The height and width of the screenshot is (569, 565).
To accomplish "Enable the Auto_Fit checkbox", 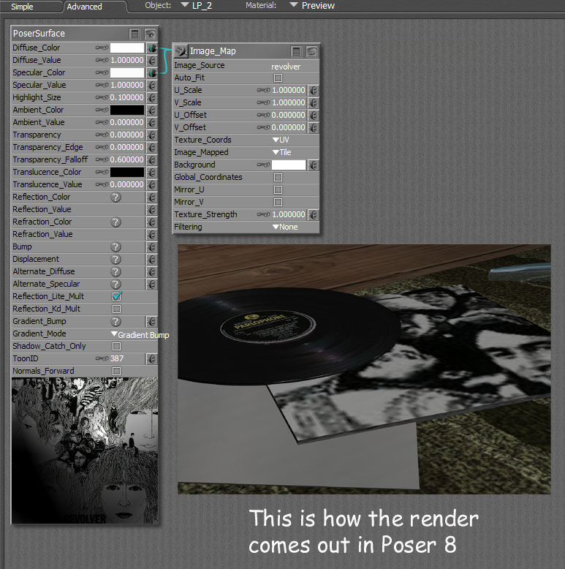I will (278, 78).
